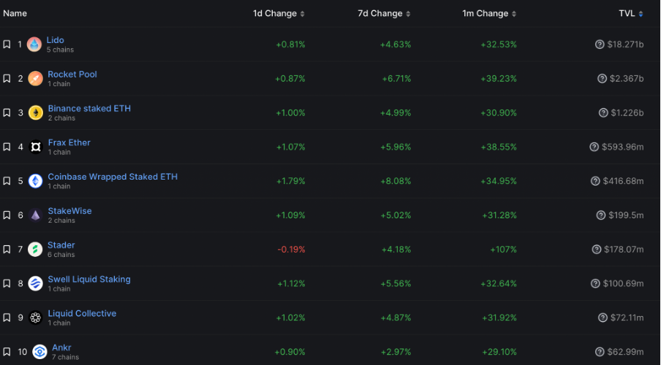Screen dimensions: 661x365
Task: Sort by 1d Change column arrows
Action: (x=303, y=14)
